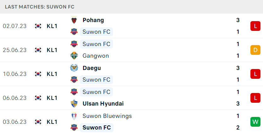263x133 pixels.
Task: Open match row dated 10.06.23
Action: (x=131, y=74)
